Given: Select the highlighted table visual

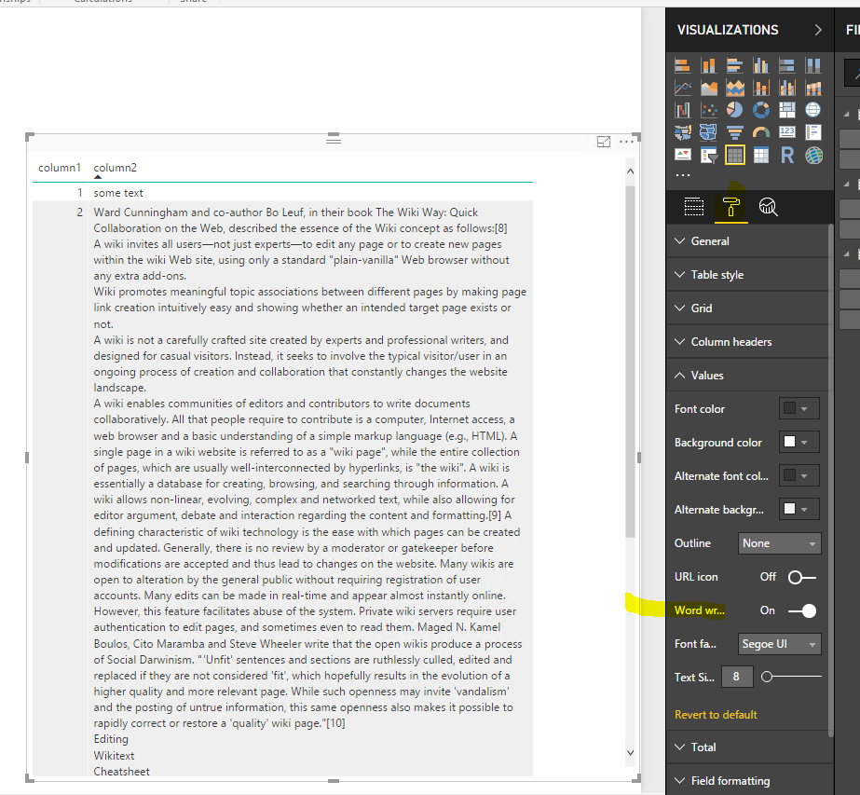Looking at the screenshot, I should point(735,156).
